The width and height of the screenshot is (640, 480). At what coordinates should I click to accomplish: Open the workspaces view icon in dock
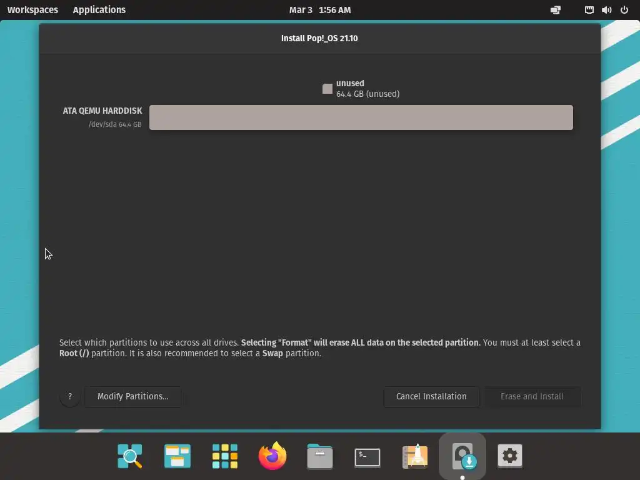coord(177,456)
